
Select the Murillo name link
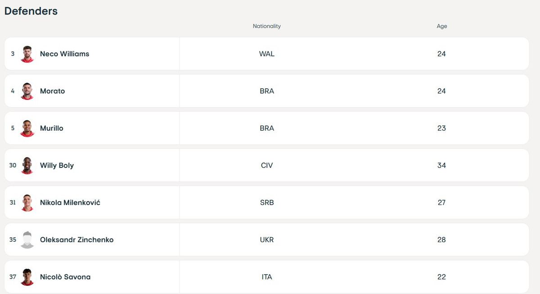51,128
